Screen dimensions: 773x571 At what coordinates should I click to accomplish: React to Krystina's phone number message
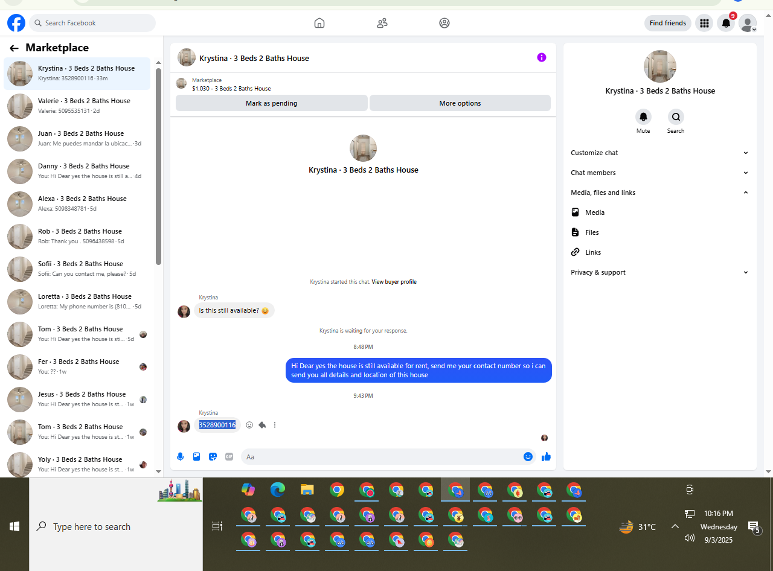pyautogui.click(x=249, y=425)
